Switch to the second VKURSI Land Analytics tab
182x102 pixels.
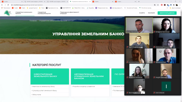[x=57, y=2]
